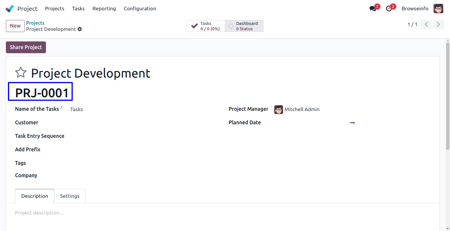
Task: Open the Reporting menu
Action: 104,9
